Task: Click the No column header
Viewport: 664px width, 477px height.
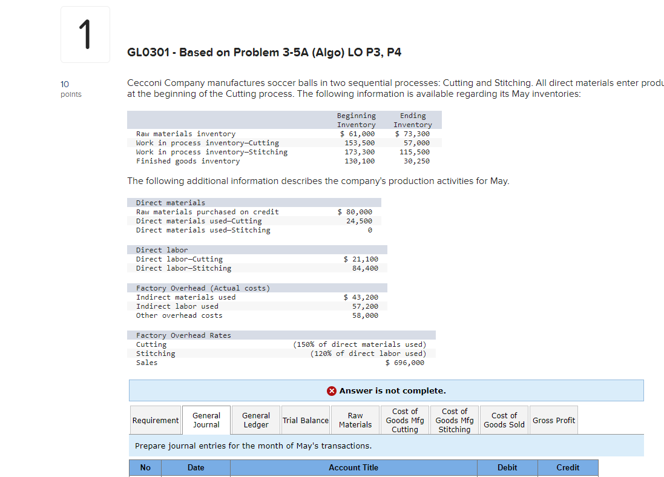Action: click(145, 467)
